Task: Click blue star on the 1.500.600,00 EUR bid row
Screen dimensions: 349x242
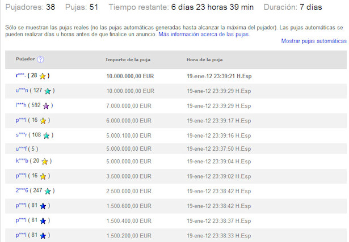Action: click(x=43, y=206)
